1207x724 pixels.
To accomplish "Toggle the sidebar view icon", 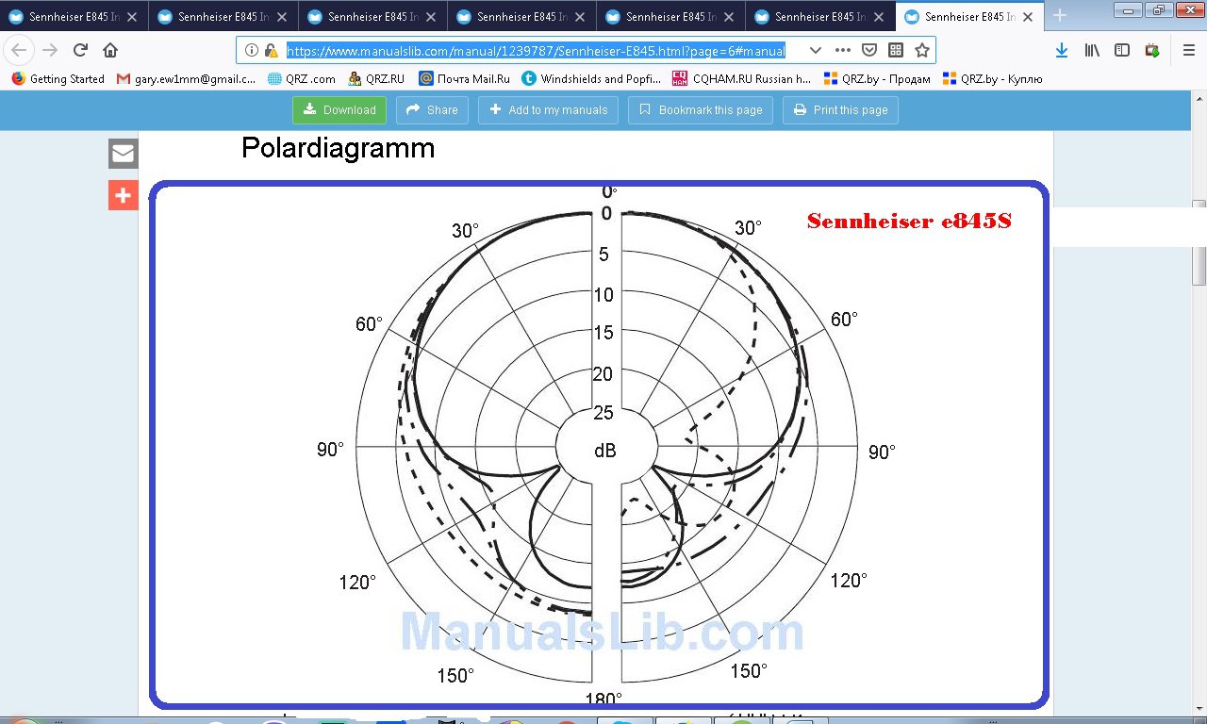I will (x=1122, y=51).
